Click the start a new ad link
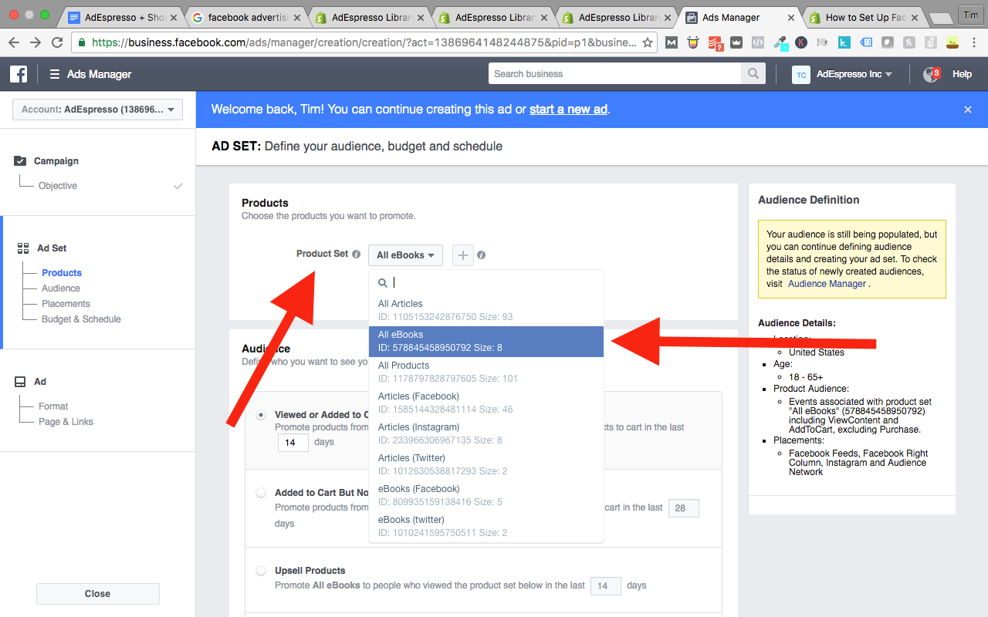The height and width of the screenshot is (617, 988). coord(568,110)
